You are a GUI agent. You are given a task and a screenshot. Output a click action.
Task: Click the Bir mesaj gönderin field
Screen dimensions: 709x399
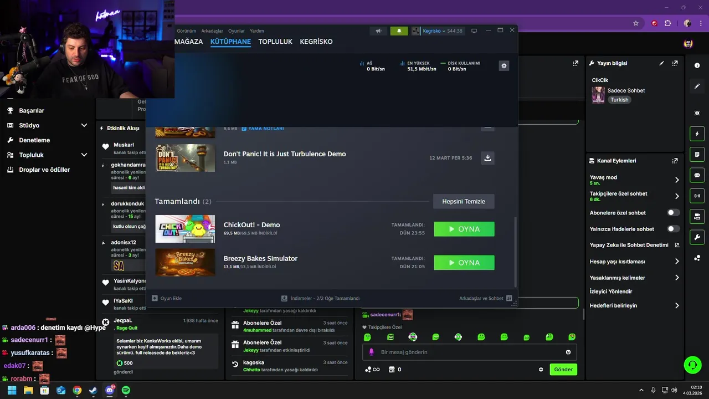coord(470,352)
